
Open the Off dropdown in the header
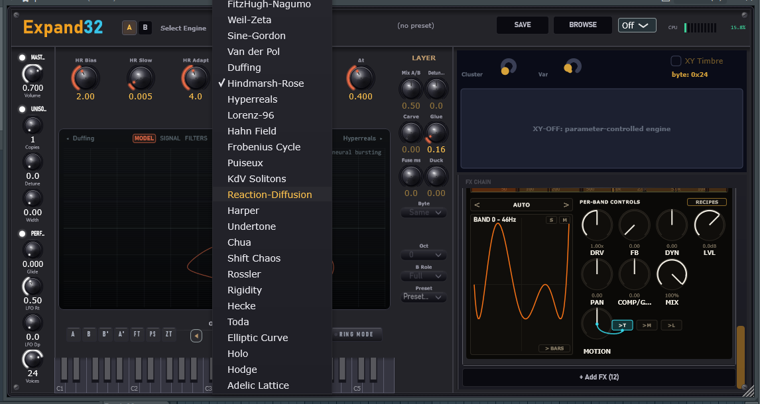pyautogui.click(x=637, y=25)
